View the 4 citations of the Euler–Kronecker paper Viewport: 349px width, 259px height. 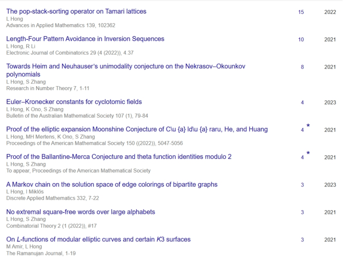302,103
